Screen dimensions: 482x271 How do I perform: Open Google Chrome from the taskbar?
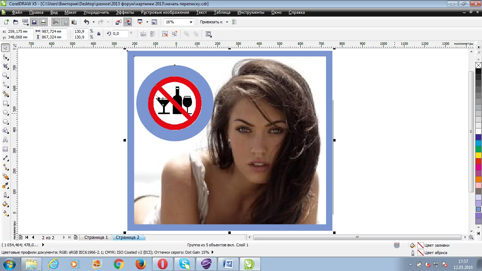pyautogui.click(x=119, y=264)
